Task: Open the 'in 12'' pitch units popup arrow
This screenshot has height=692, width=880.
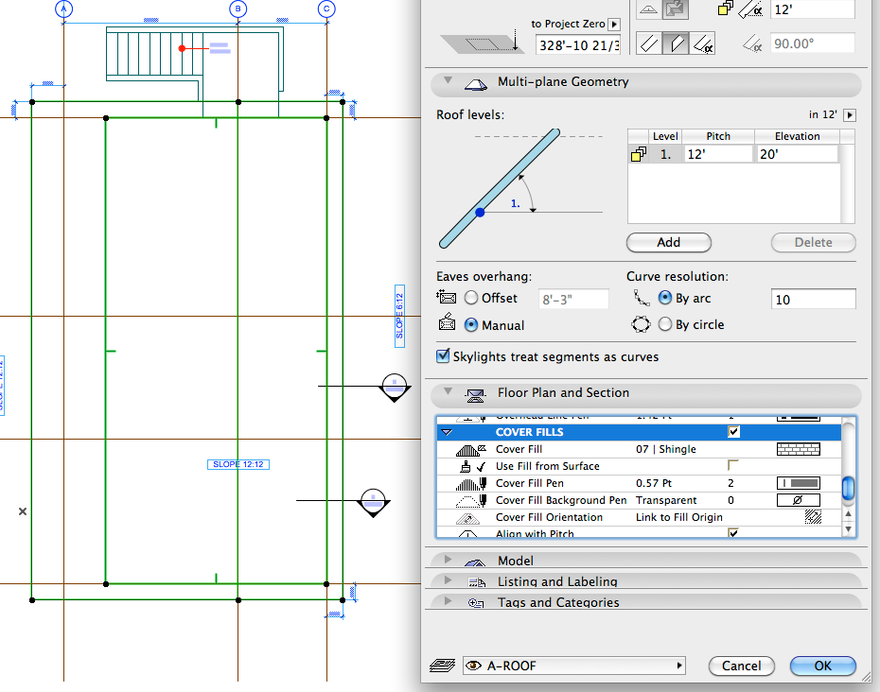Action: (850, 115)
